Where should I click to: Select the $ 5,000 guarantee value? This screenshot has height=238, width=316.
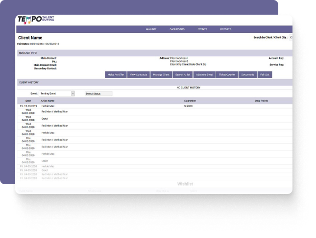188,106
